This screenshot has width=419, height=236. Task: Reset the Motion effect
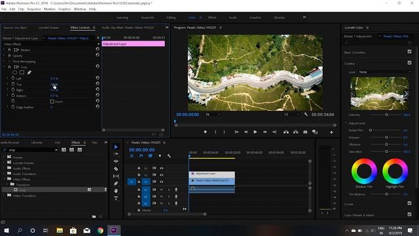tap(98, 49)
